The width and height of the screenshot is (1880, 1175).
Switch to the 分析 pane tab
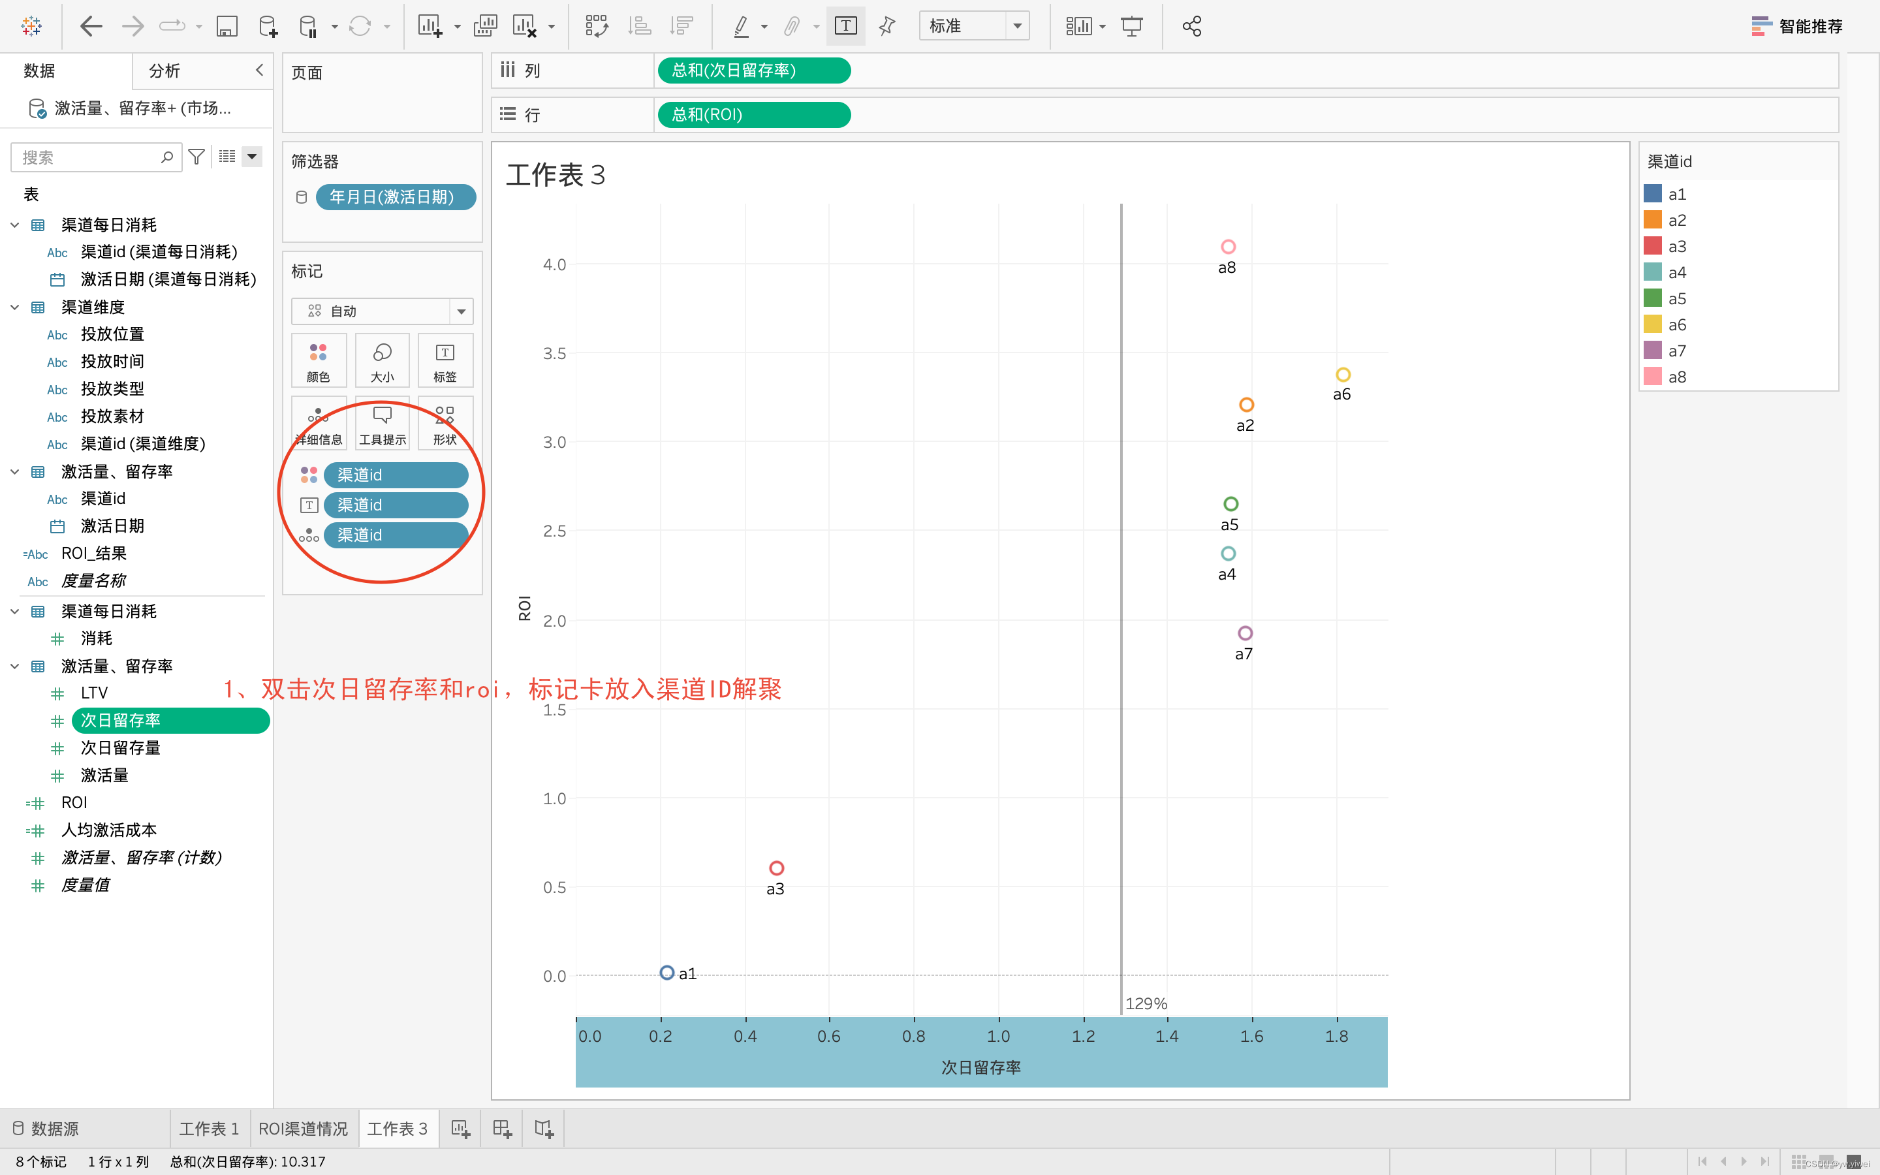164,70
